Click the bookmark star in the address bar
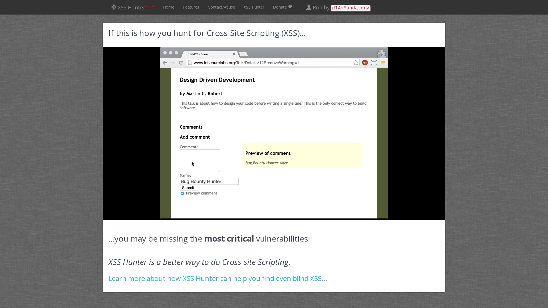Image resolution: width=548 pixels, height=308 pixels. point(356,63)
